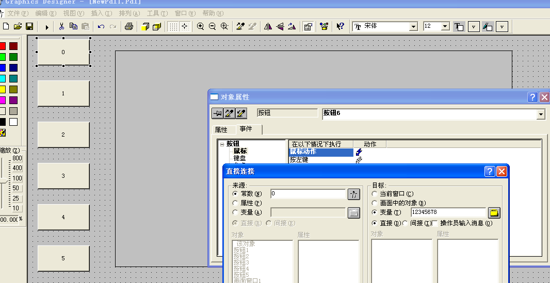Click the 400 zoom level button
The width and height of the screenshot is (550, 283).
coord(17,168)
